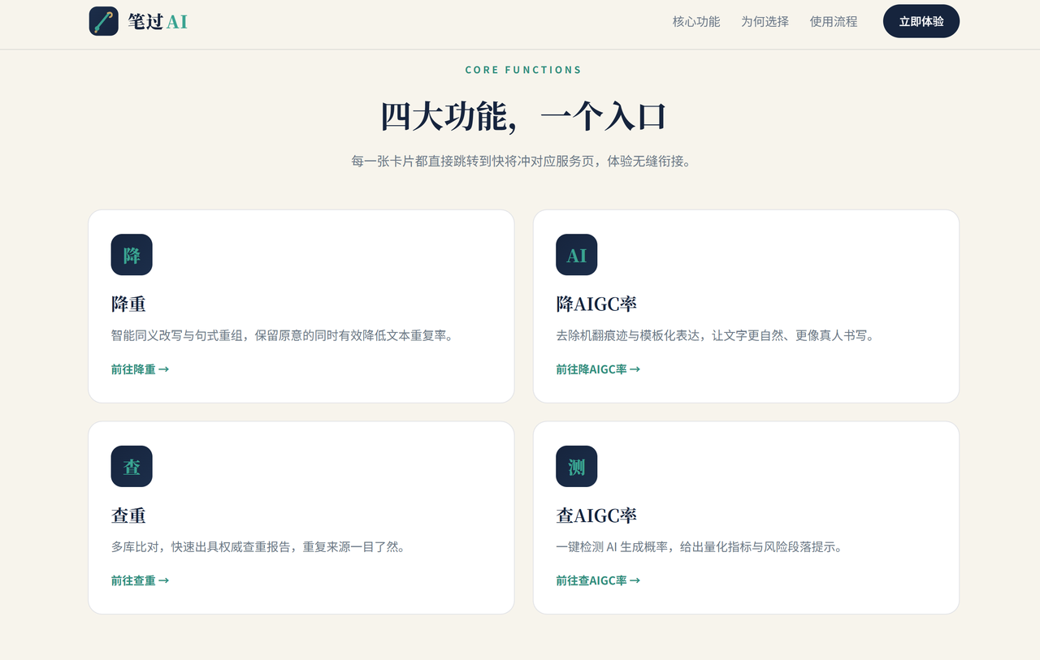The height and width of the screenshot is (660, 1040).
Task: Click the 查 icon on 查重 card
Action: pyautogui.click(x=132, y=466)
